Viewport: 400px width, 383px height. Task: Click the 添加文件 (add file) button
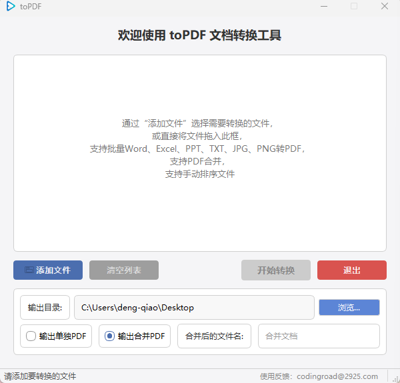point(48,270)
